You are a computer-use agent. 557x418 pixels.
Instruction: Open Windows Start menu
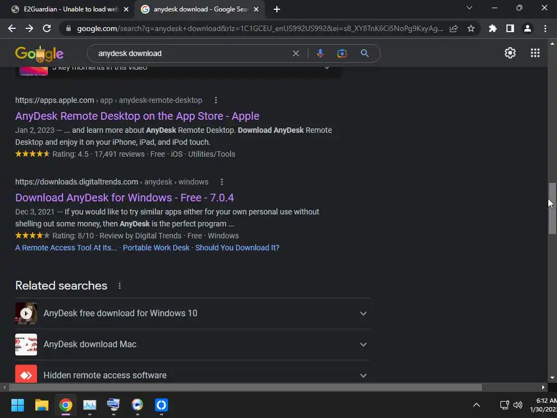(17, 405)
